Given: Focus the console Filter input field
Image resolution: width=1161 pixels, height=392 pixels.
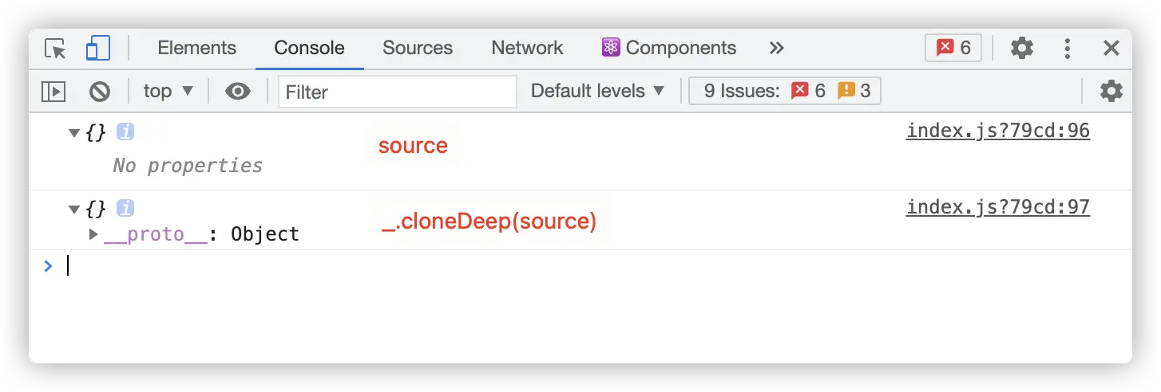Looking at the screenshot, I should click(x=398, y=92).
